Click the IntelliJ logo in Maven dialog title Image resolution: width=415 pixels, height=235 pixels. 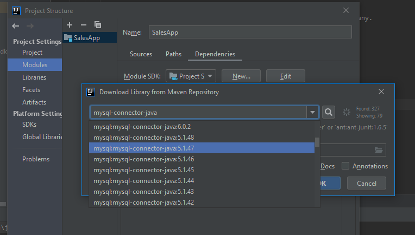pos(91,92)
